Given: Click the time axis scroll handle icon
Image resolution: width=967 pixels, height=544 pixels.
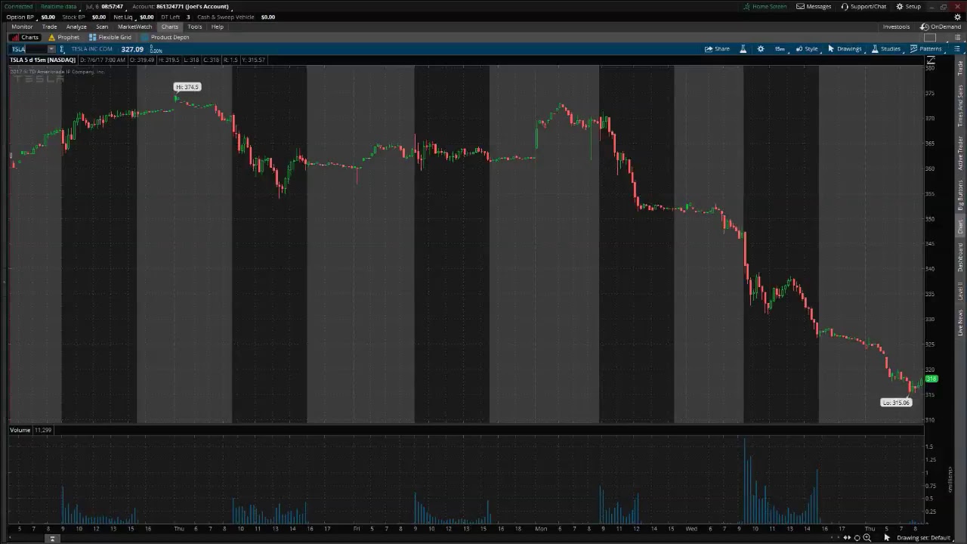Looking at the screenshot, I should point(51,538).
